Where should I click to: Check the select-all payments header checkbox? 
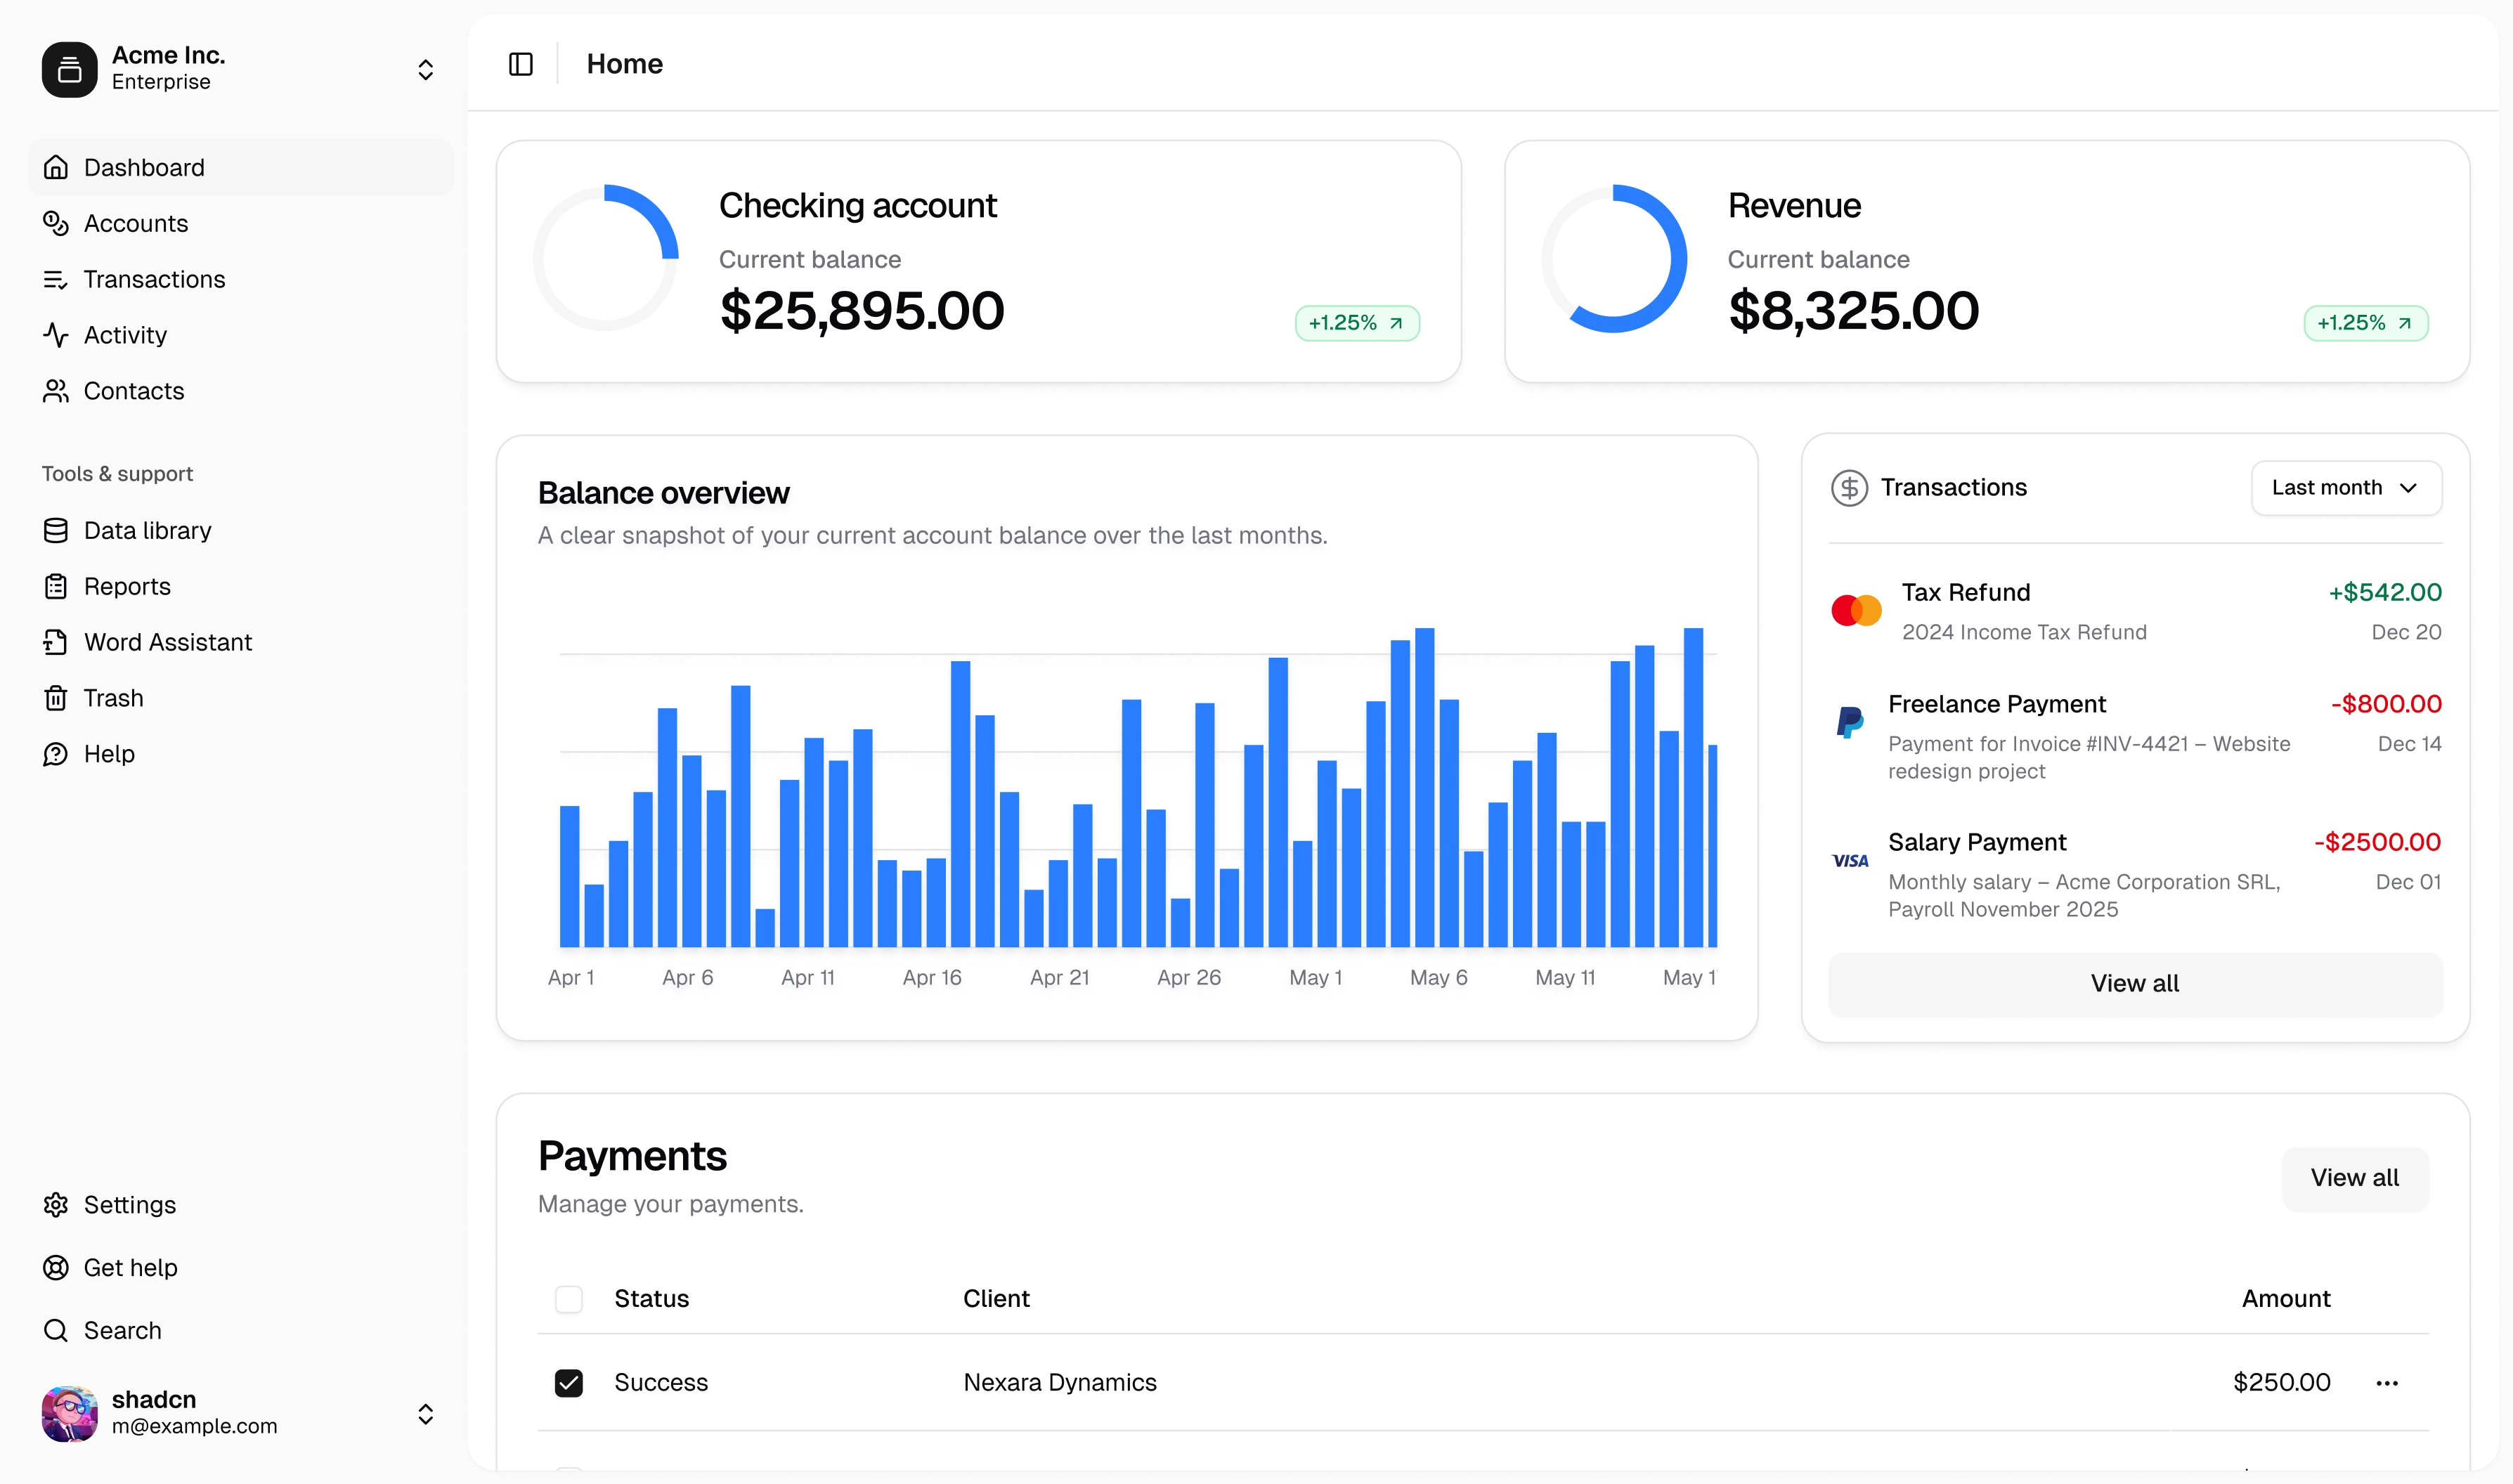coord(568,1299)
